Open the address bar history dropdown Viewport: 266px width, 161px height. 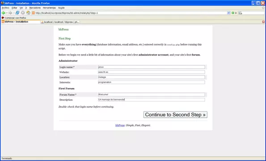(x=229, y=13)
